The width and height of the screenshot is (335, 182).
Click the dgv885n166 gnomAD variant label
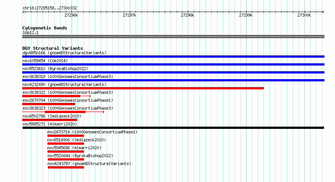click(64, 53)
